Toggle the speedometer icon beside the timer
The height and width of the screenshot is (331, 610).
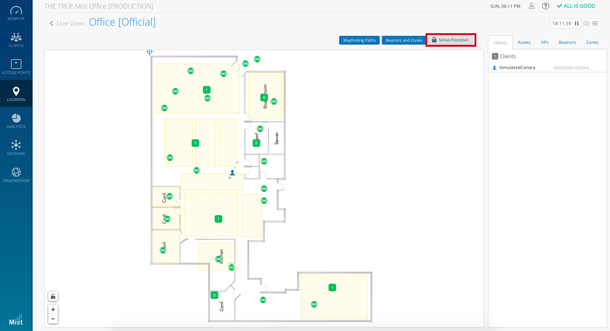click(x=586, y=24)
